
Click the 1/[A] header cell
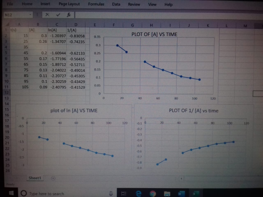click(x=76, y=30)
